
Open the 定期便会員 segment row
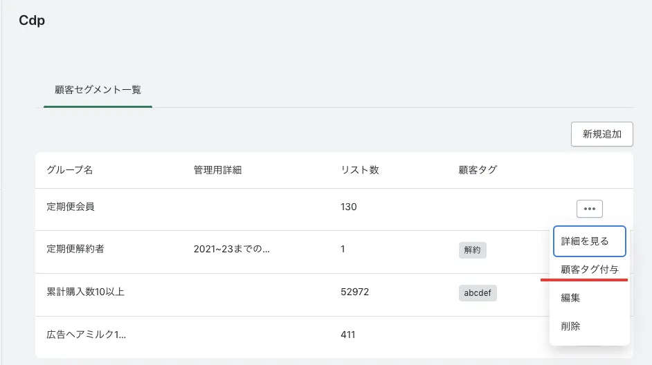click(x=70, y=207)
